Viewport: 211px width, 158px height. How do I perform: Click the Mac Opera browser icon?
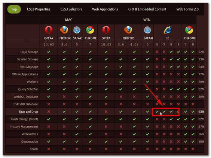pos(49,30)
